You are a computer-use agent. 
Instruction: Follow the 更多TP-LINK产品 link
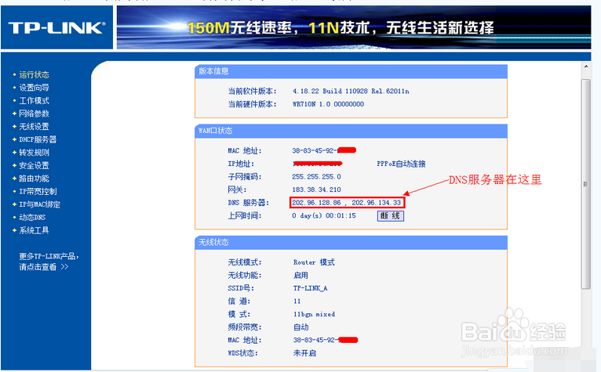pyautogui.click(x=49, y=262)
